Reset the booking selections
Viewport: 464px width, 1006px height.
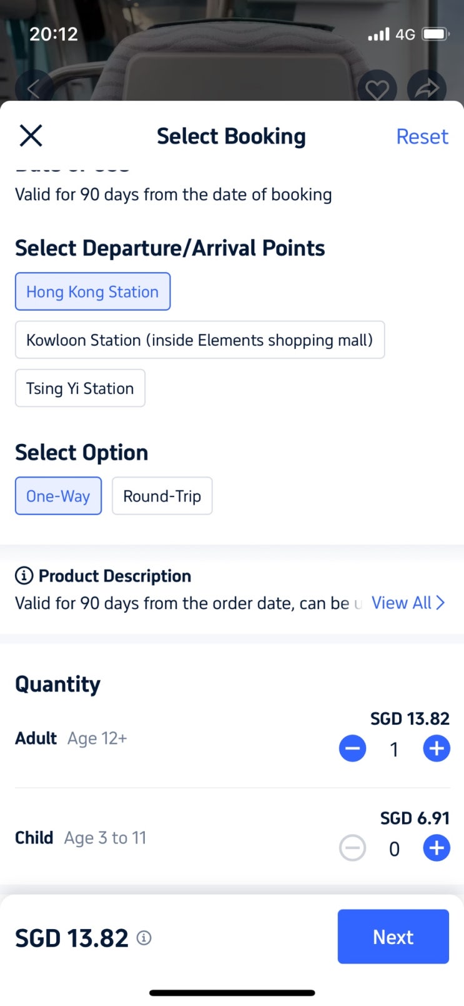point(422,137)
